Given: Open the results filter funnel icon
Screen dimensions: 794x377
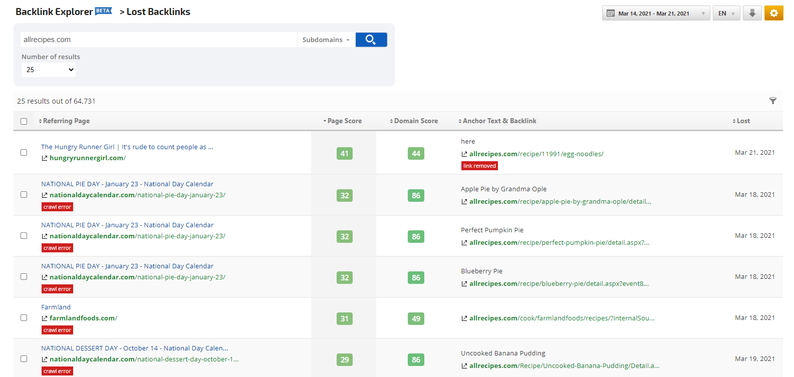Looking at the screenshot, I should (773, 101).
